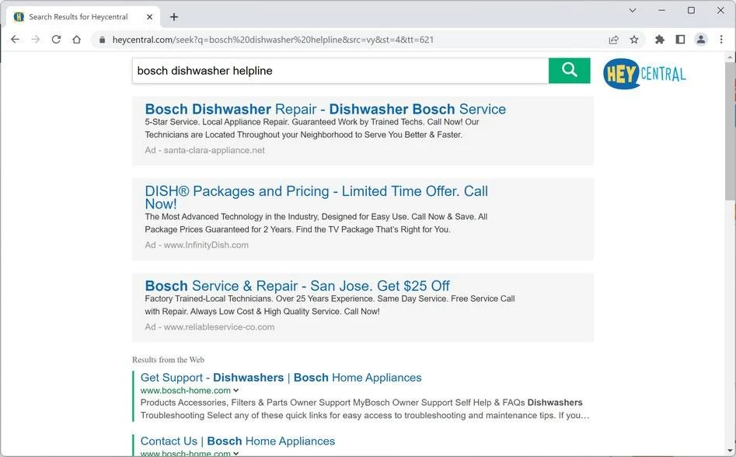Viewport: 736px width, 457px height.
Task: Close the Heycentral search results tab
Action: pyautogui.click(x=150, y=17)
